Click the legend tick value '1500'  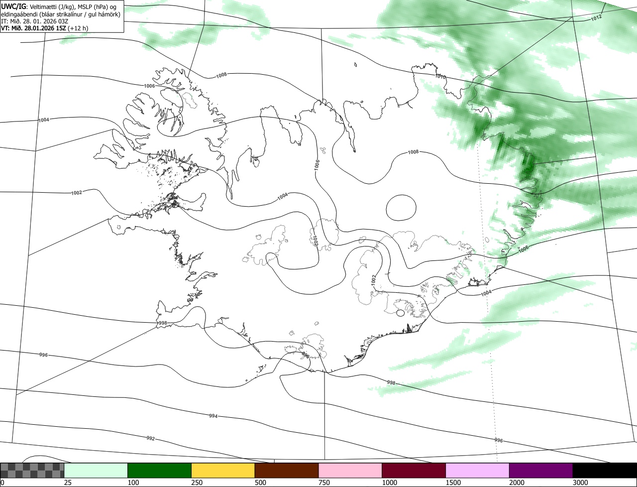pos(454,483)
